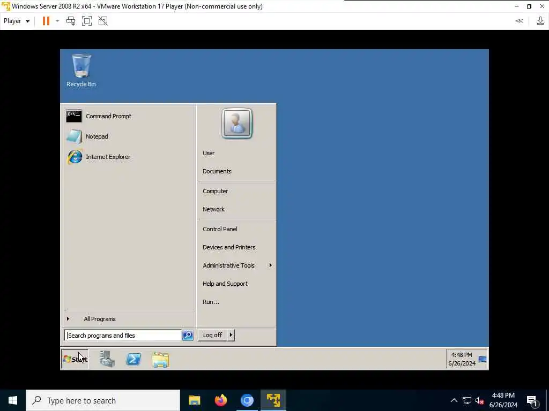Viewport: 549px width, 411px height.
Task: Toggle Unity mode in VMware toolbar
Action: (103, 21)
